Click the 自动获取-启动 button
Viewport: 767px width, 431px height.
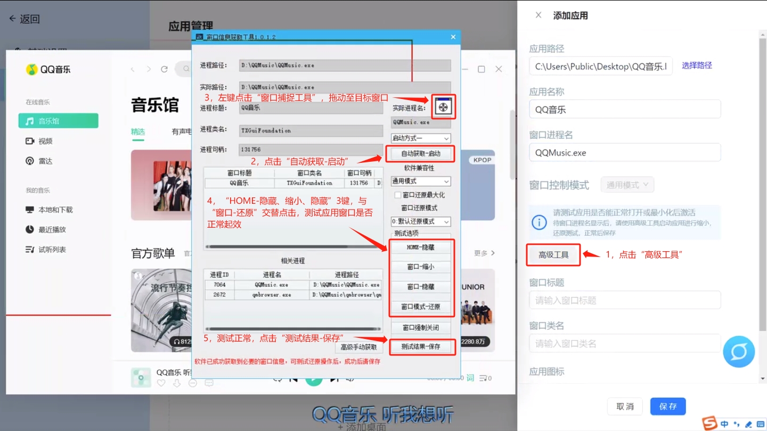pyautogui.click(x=421, y=154)
